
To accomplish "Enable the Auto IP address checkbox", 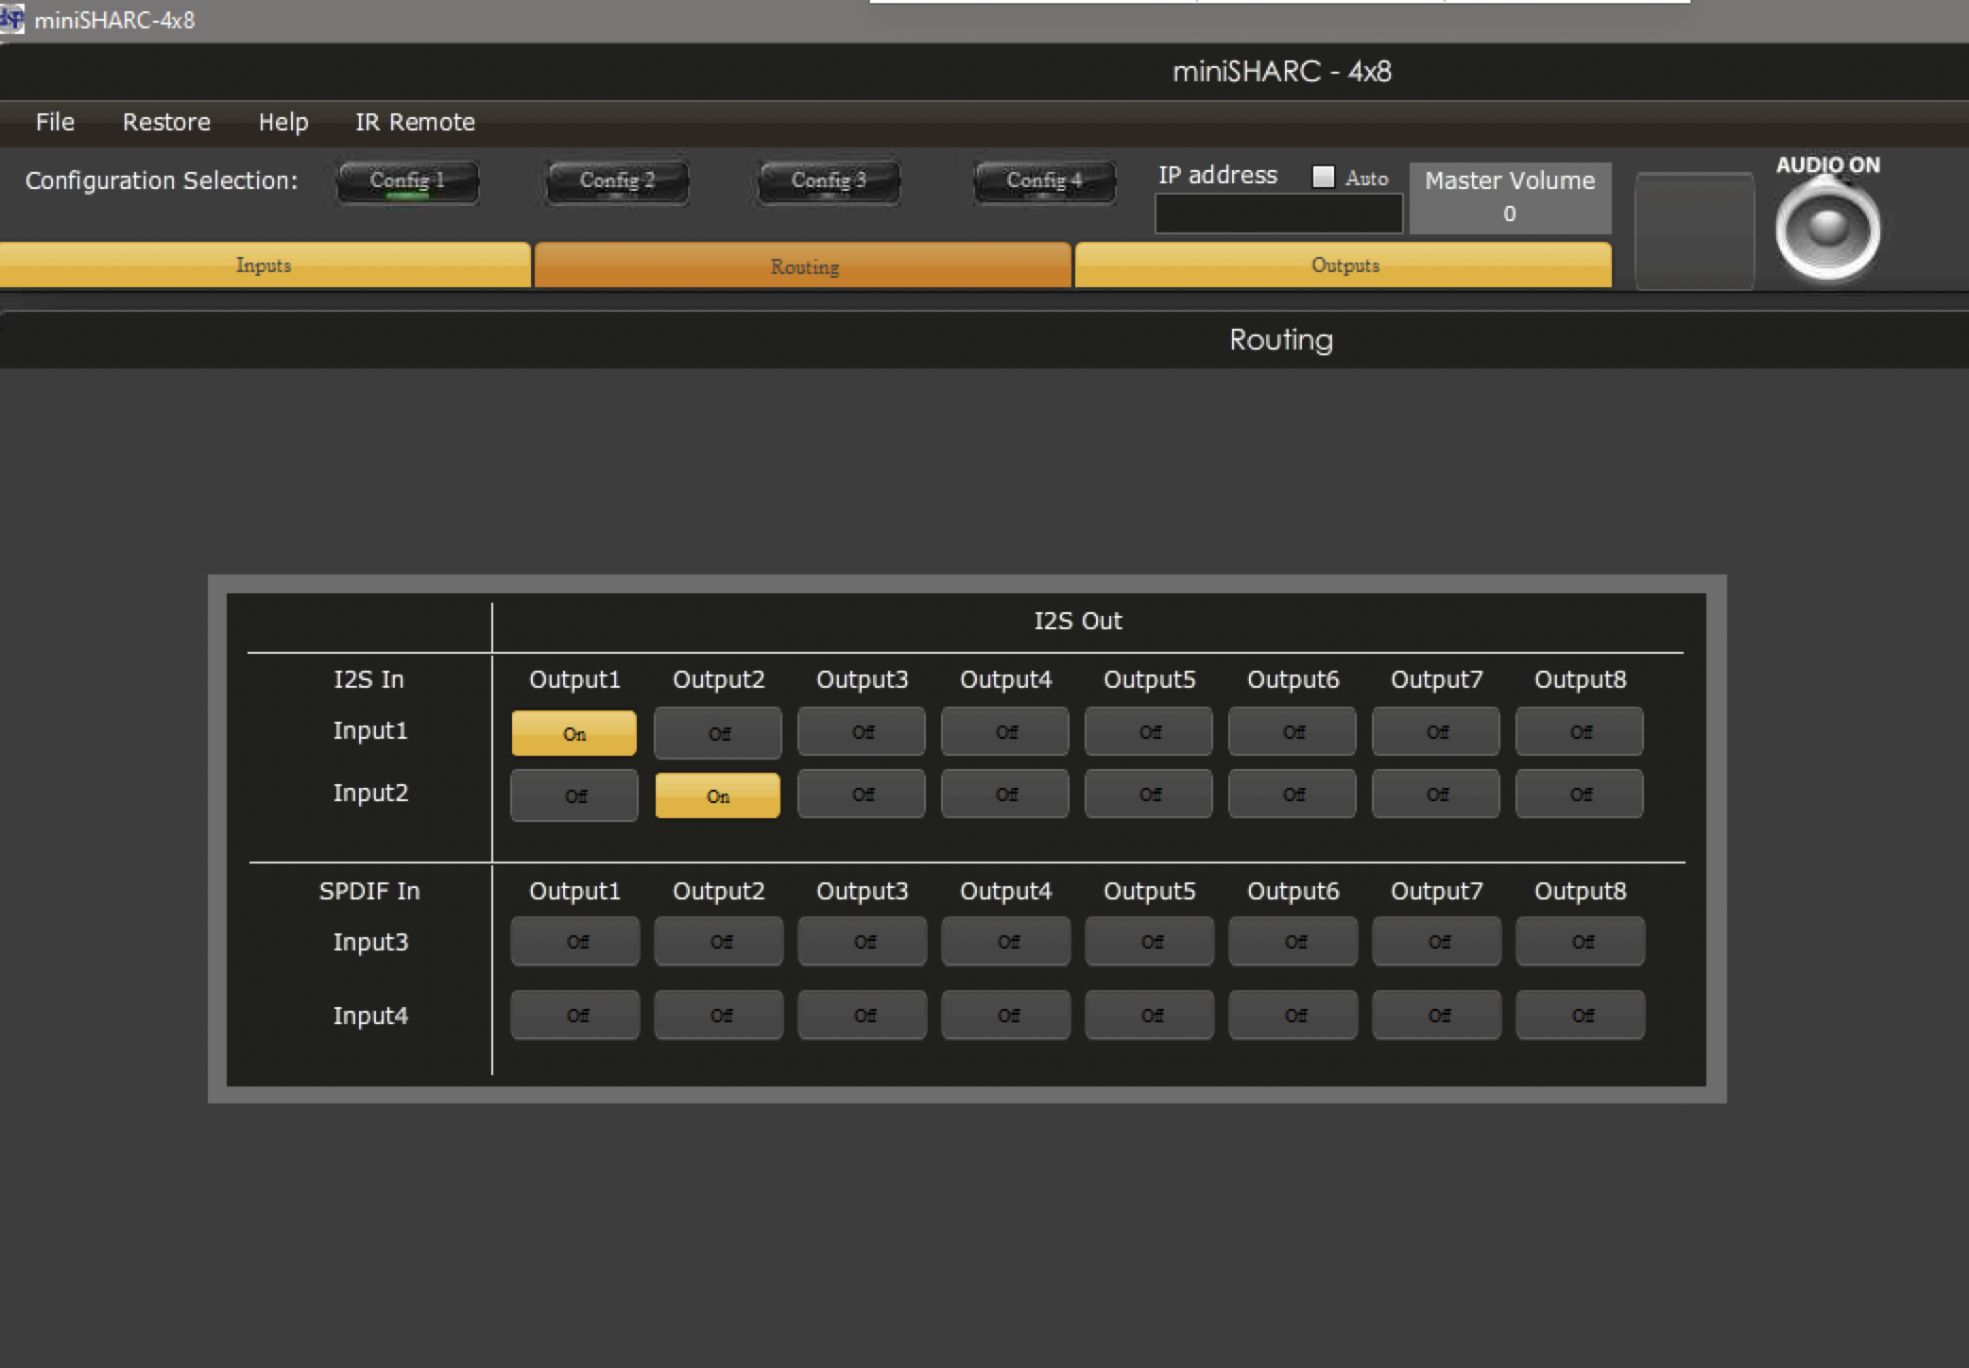I will pos(1324,177).
